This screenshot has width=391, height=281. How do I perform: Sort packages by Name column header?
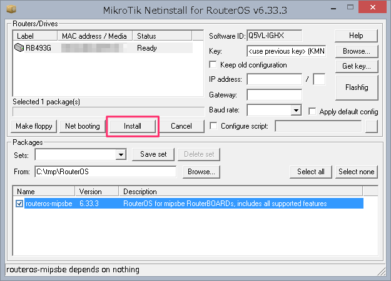(44, 192)
